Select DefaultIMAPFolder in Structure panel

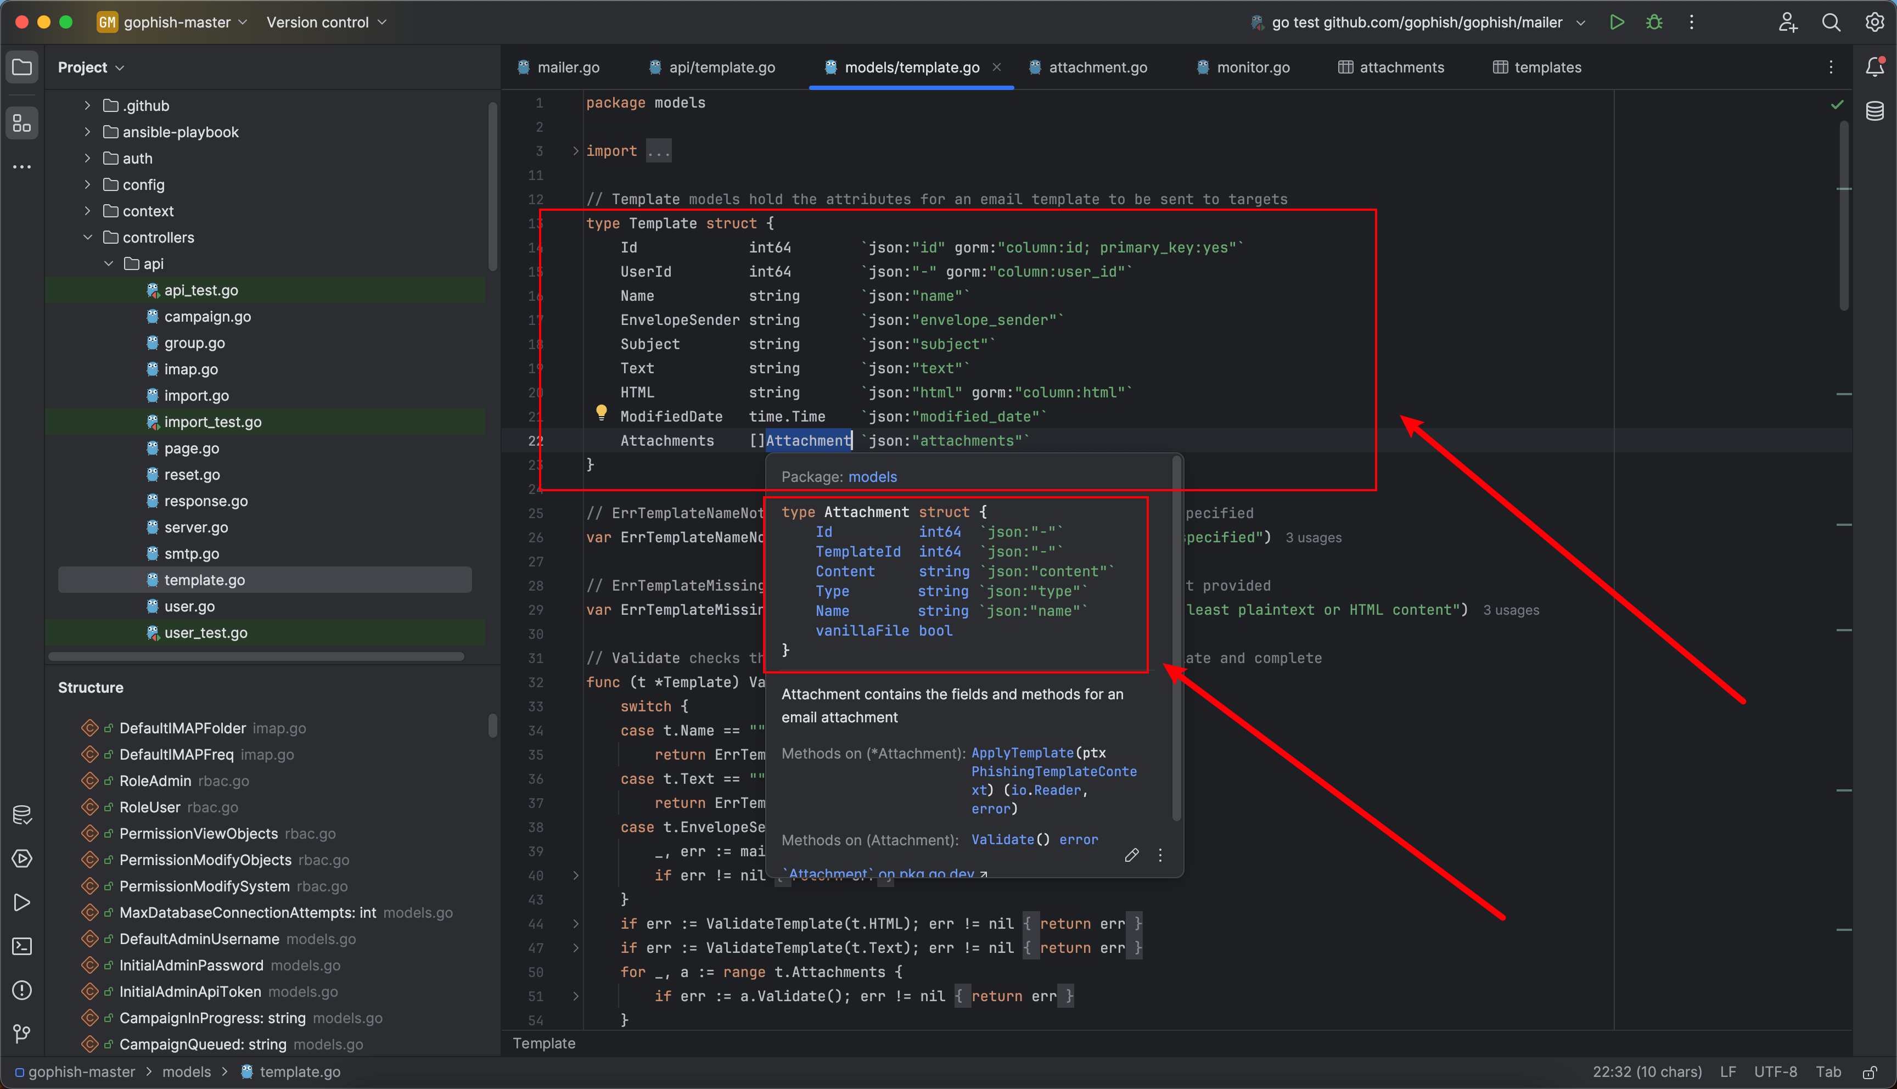[x=182, y=728]
